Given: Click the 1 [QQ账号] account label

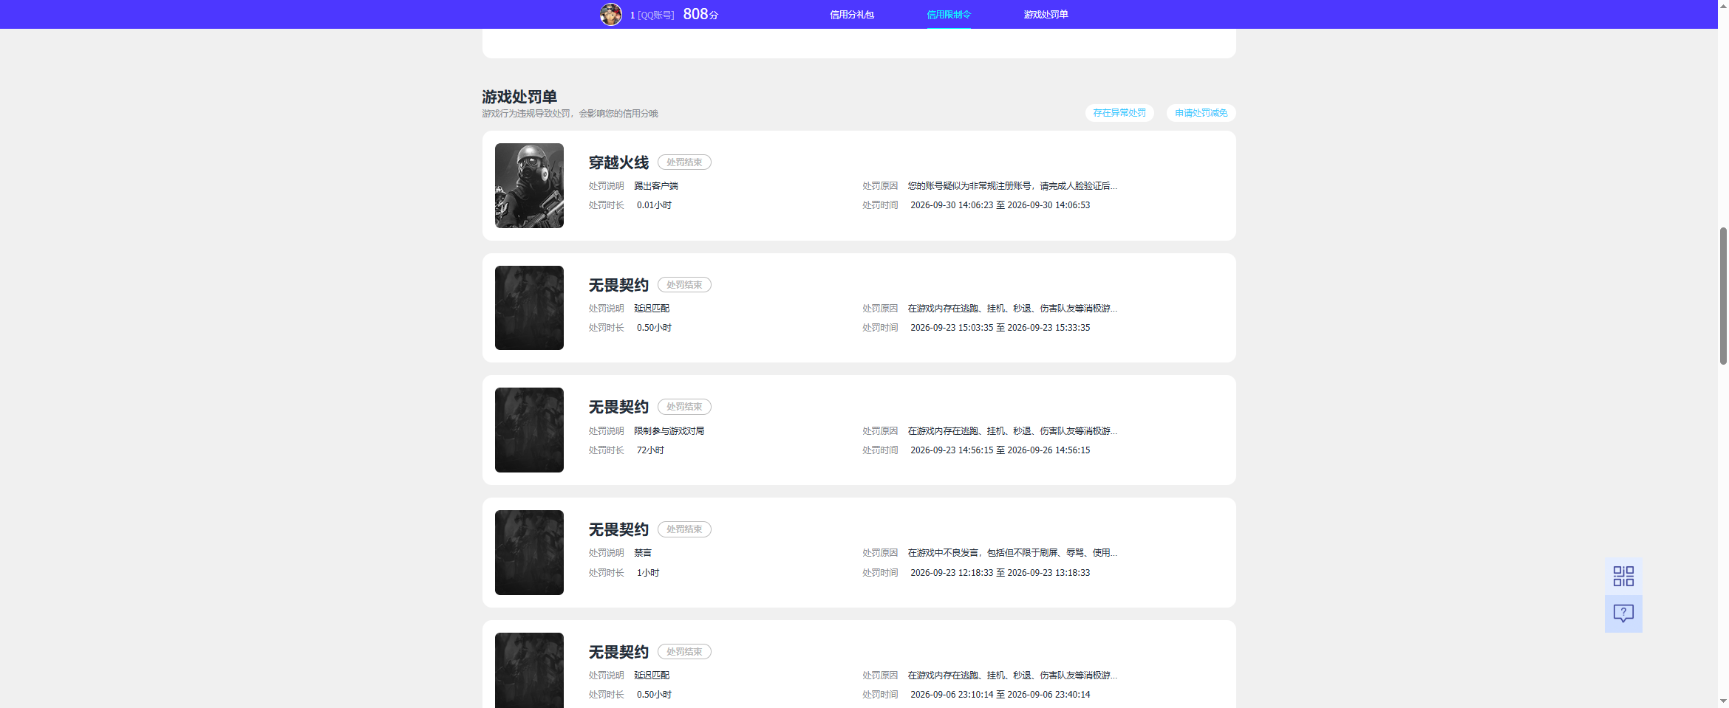Looking at the screenshot, I should (652, 15).
